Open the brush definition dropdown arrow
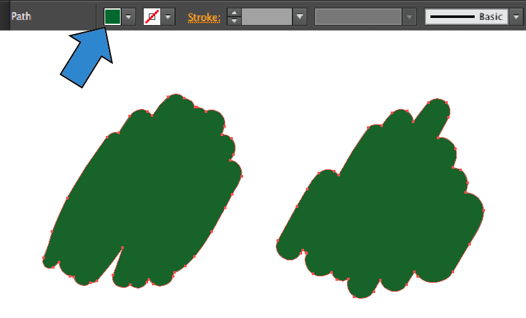The height and width of the screenshot is (318, 526). (x=516, y=17)
